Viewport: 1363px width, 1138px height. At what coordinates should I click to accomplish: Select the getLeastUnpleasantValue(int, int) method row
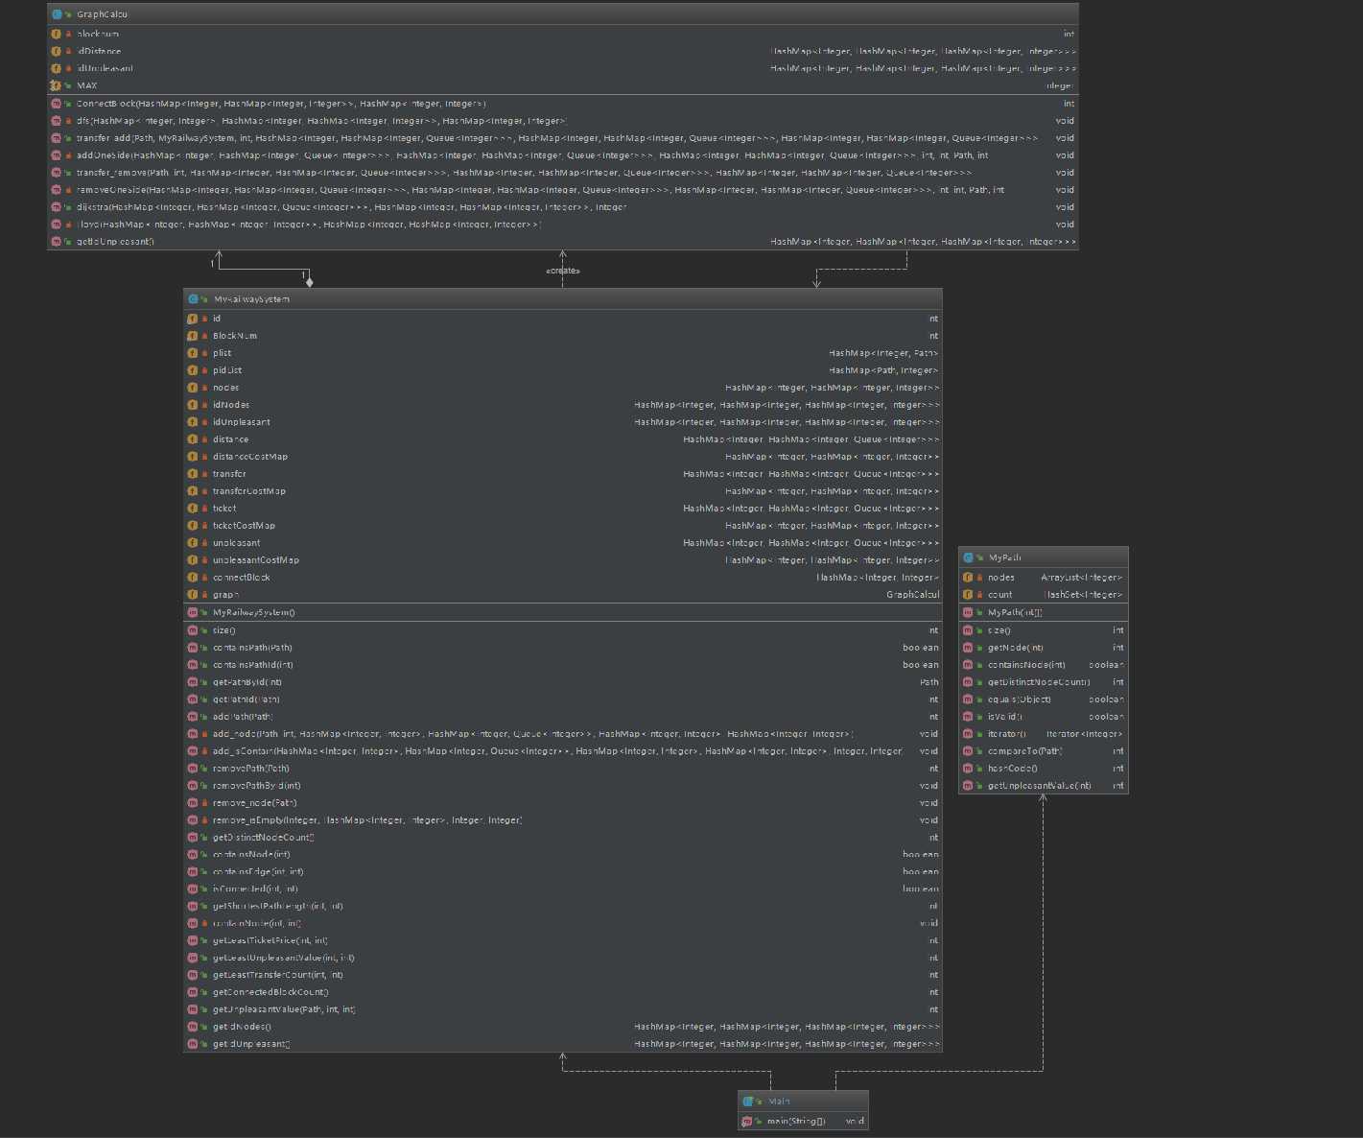563,958
